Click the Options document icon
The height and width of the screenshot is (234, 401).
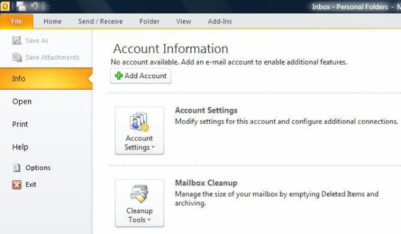[17, 168]
